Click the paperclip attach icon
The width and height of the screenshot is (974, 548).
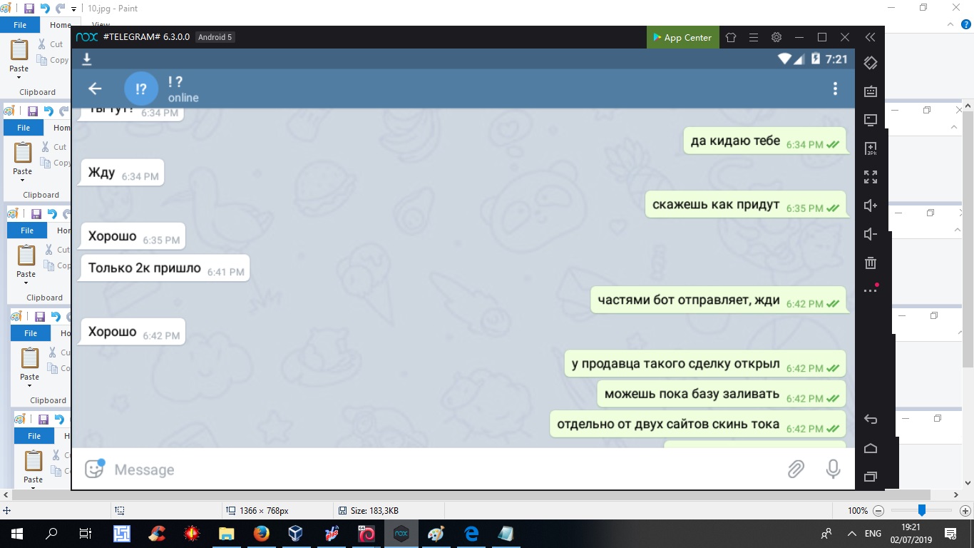[x=796, y=469]
